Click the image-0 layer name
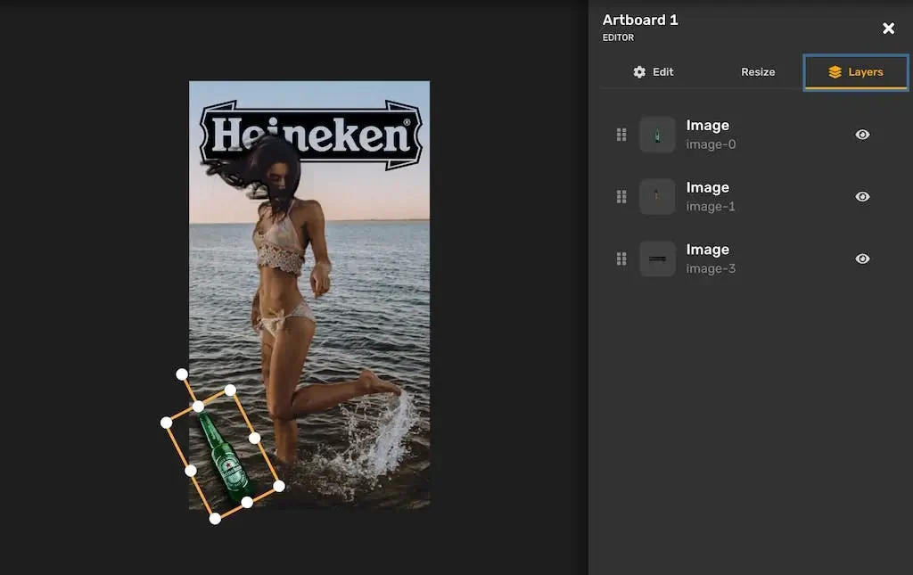Screen dimensions: 913x575 pyautogui.click(x=711, y=144)
